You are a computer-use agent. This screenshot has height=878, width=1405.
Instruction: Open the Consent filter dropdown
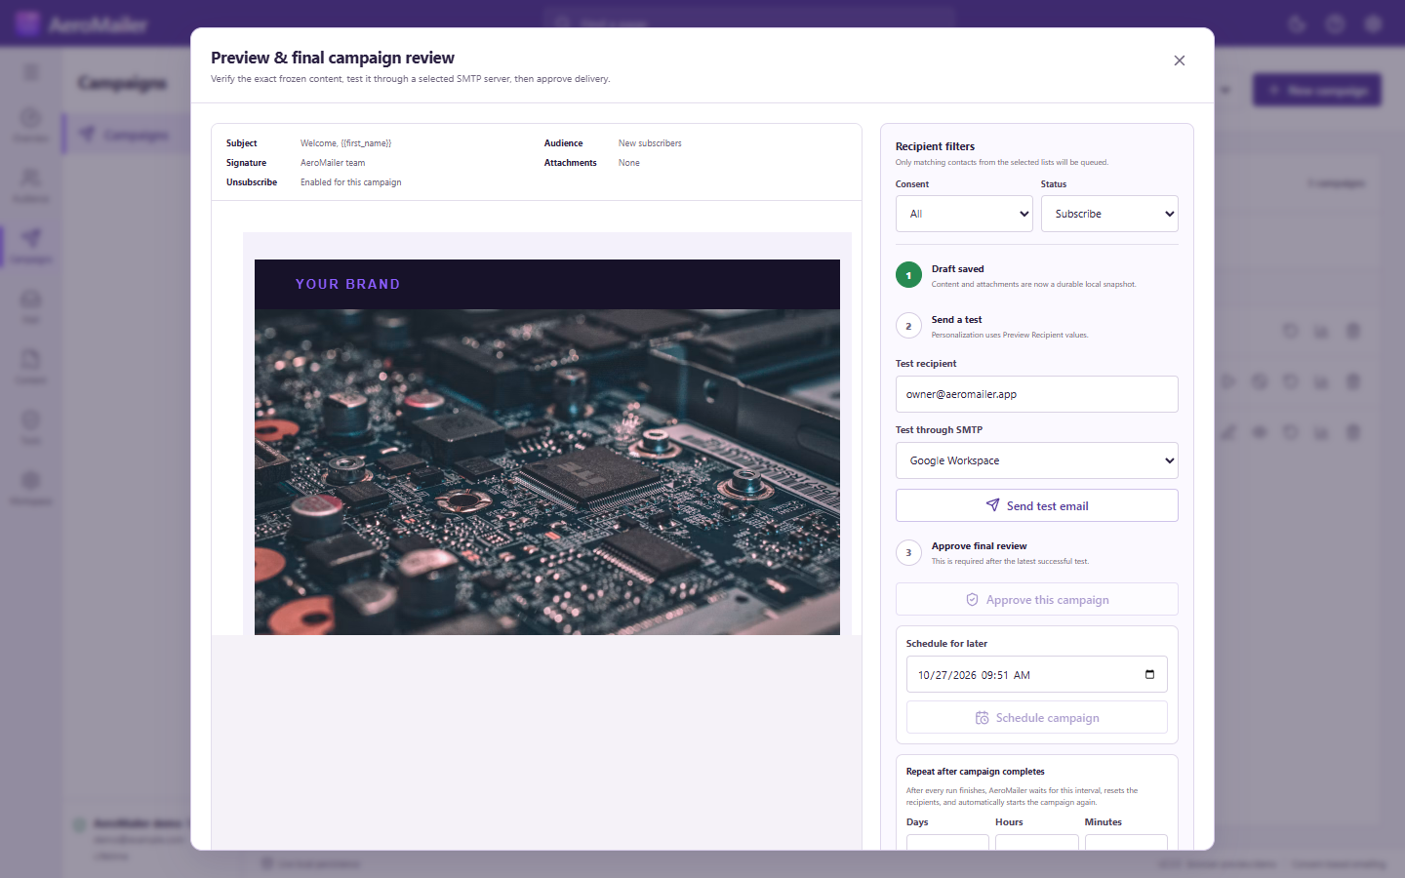(x=964, y=214)
